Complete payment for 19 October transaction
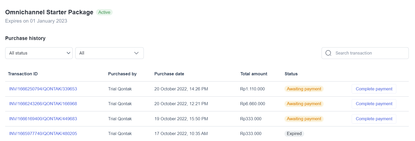 (374, 119)
